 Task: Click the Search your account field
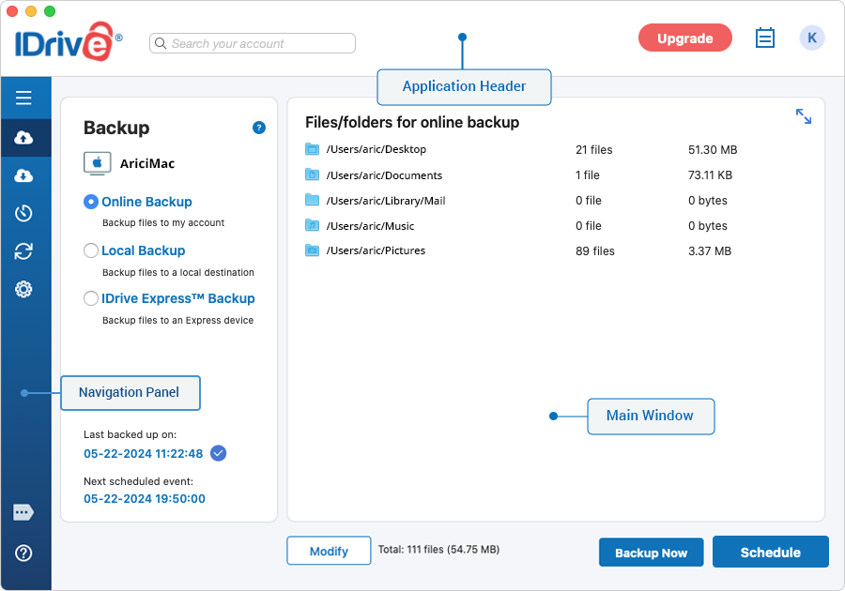tap(253, 43)
